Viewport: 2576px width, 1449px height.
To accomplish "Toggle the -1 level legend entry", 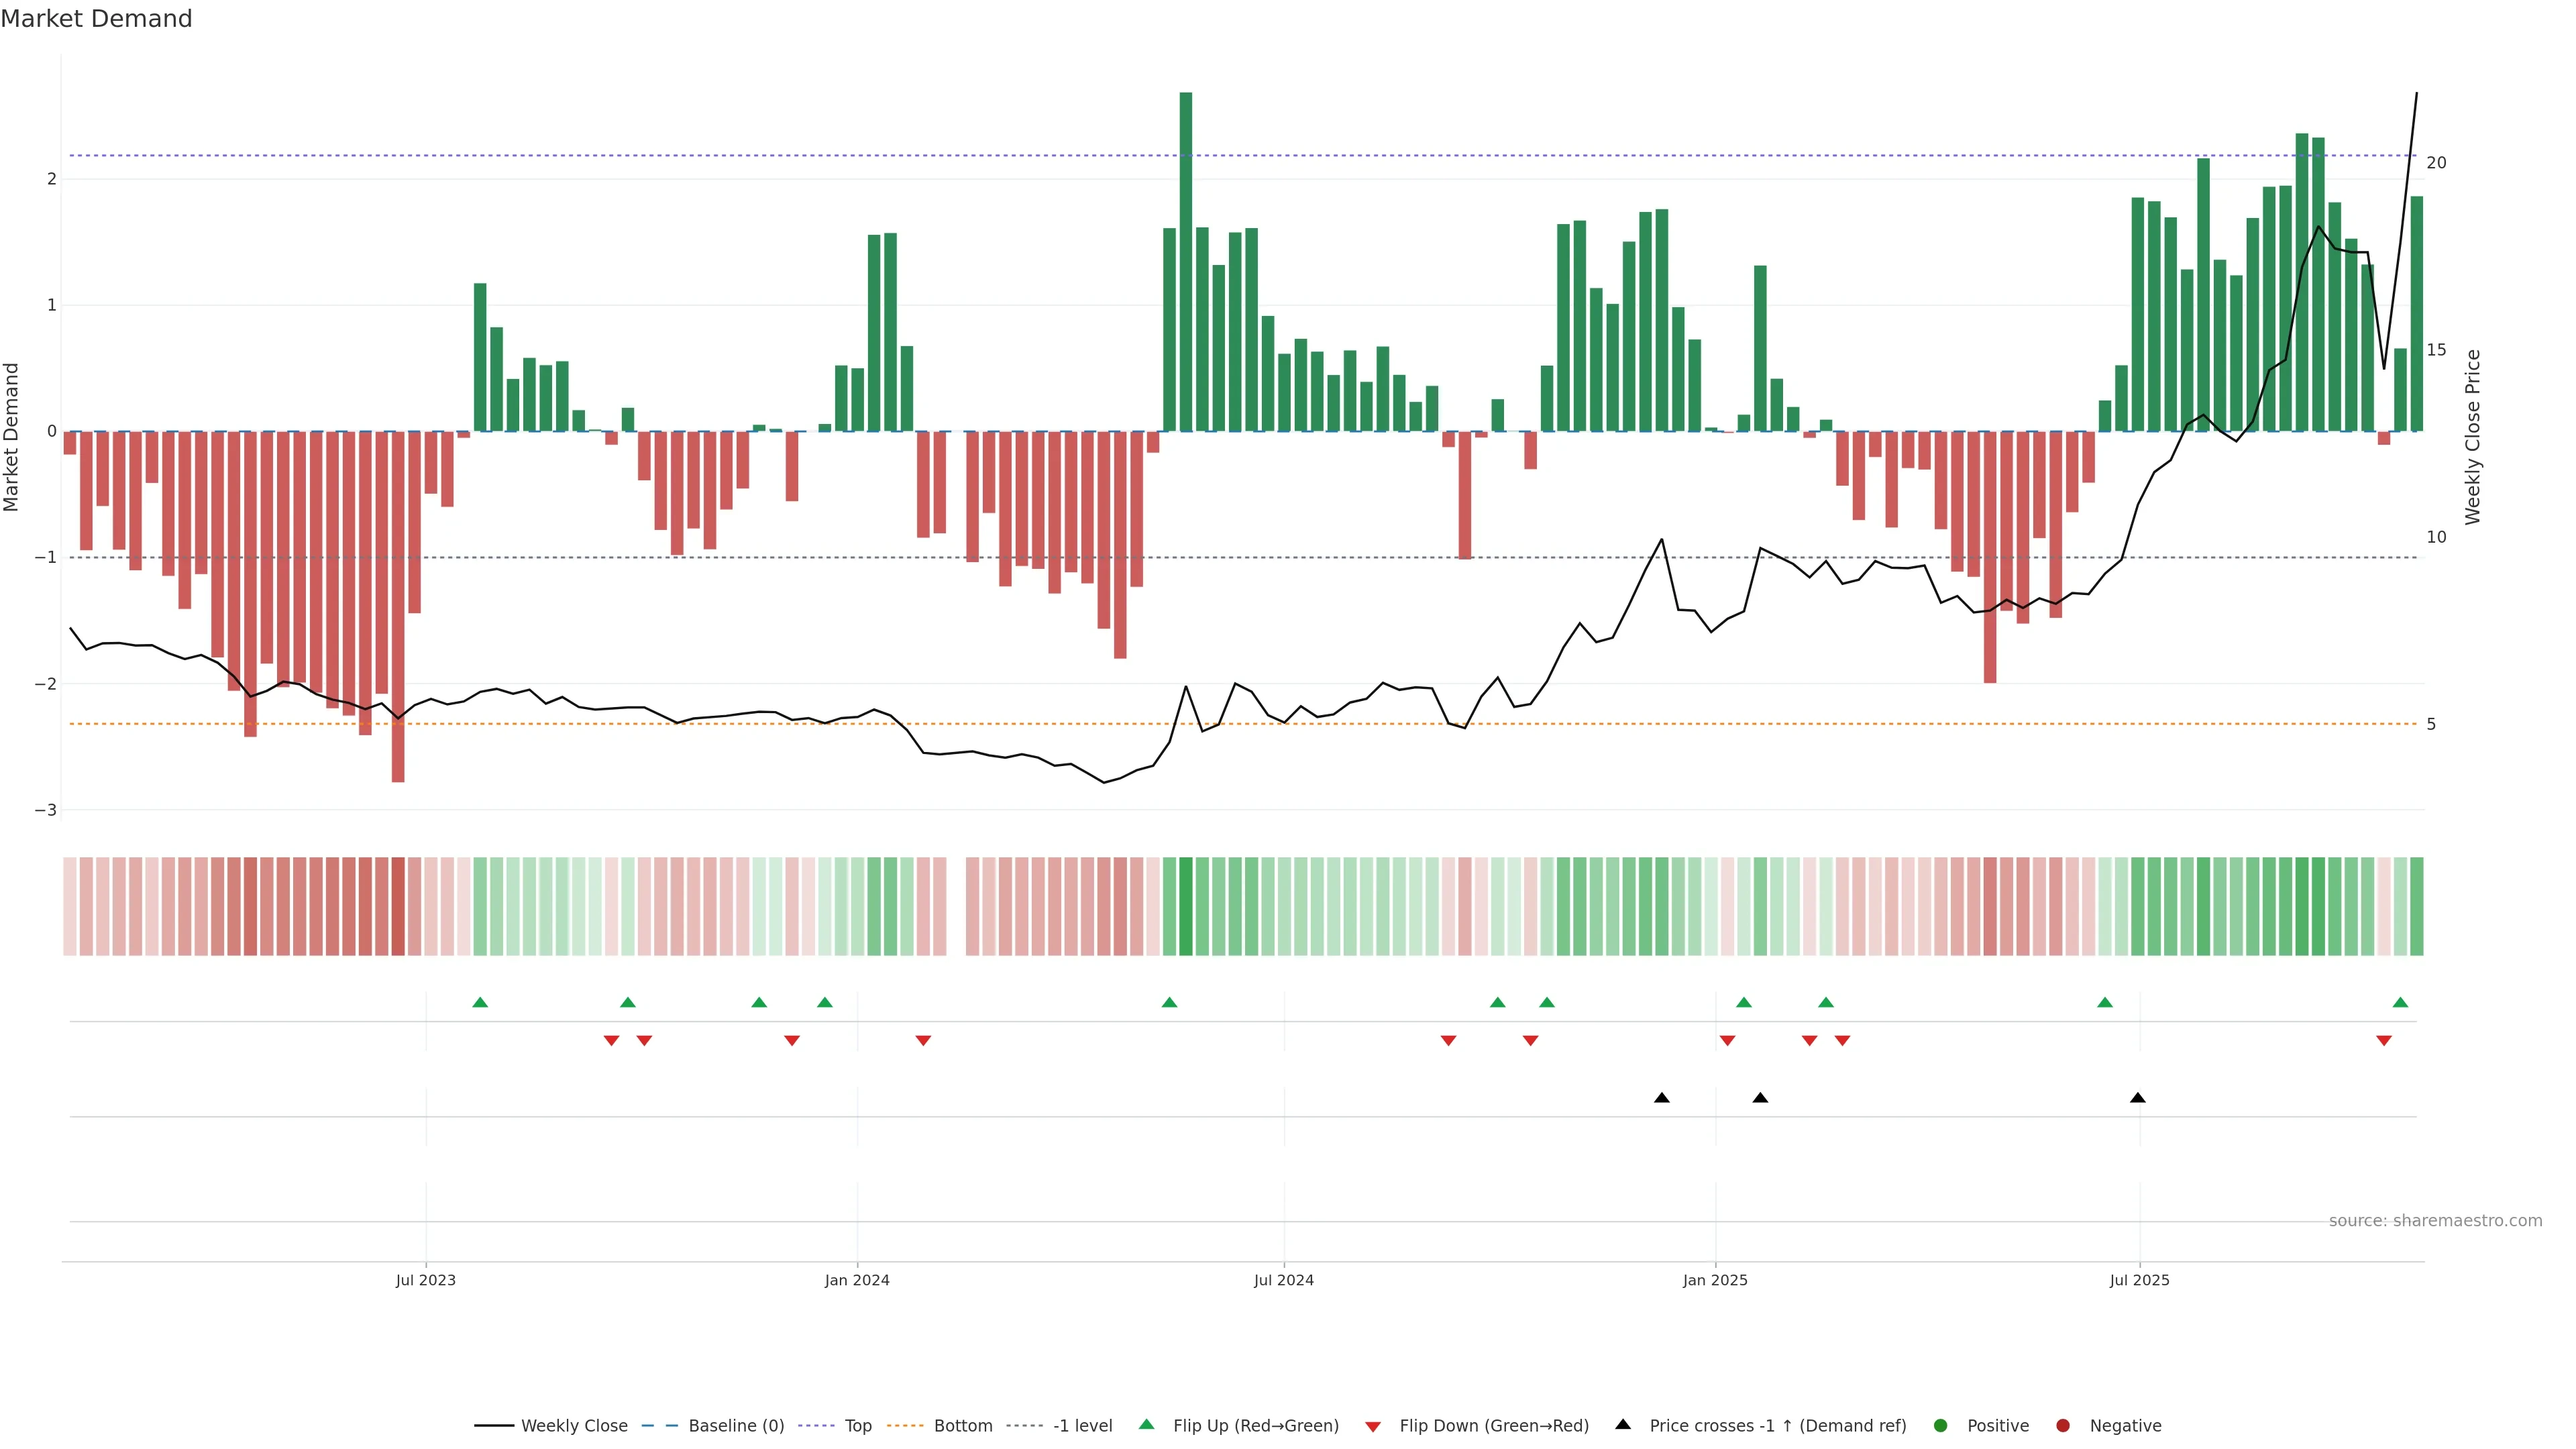I will pyautogui.click(x=1082, y=1426).
